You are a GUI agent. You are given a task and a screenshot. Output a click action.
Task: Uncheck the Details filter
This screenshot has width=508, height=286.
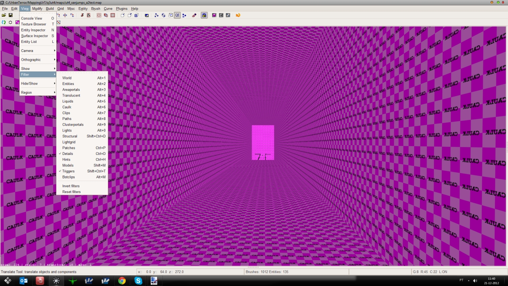click(x=67, y=154)
